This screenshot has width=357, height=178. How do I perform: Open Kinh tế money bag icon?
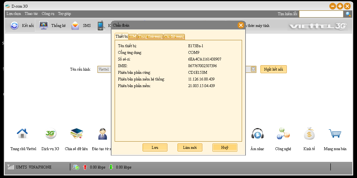coord(309,134)
